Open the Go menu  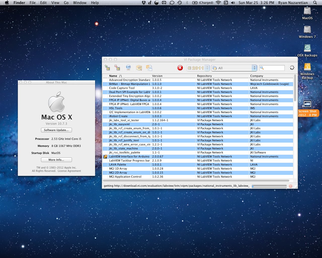tap(66, 3)
